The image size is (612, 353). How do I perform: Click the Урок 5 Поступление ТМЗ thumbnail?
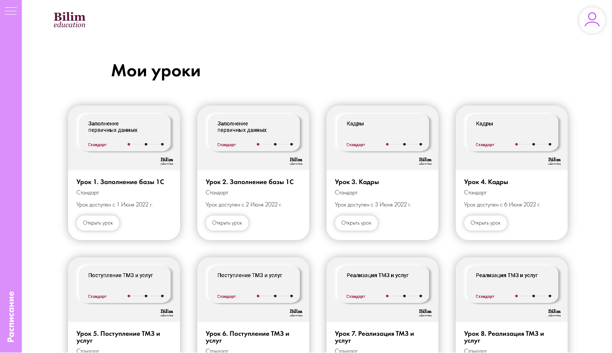[124, 290]
